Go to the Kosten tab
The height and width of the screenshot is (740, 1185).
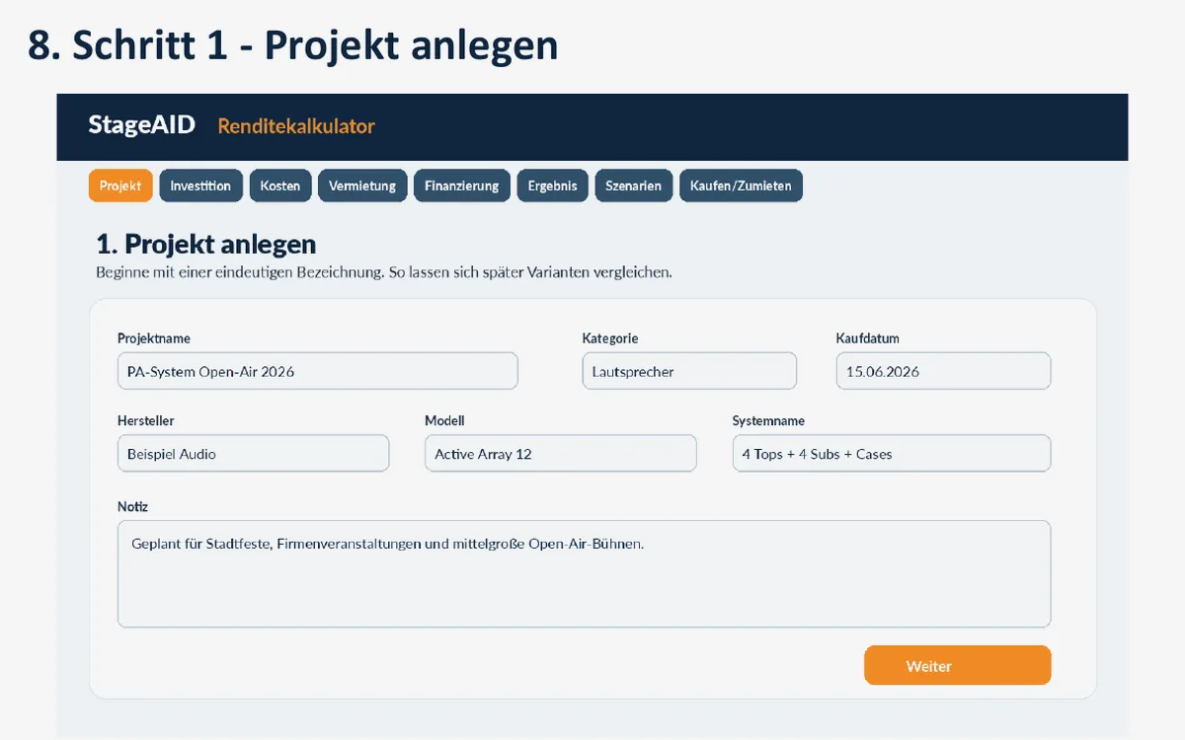click(x=280, y=185)
